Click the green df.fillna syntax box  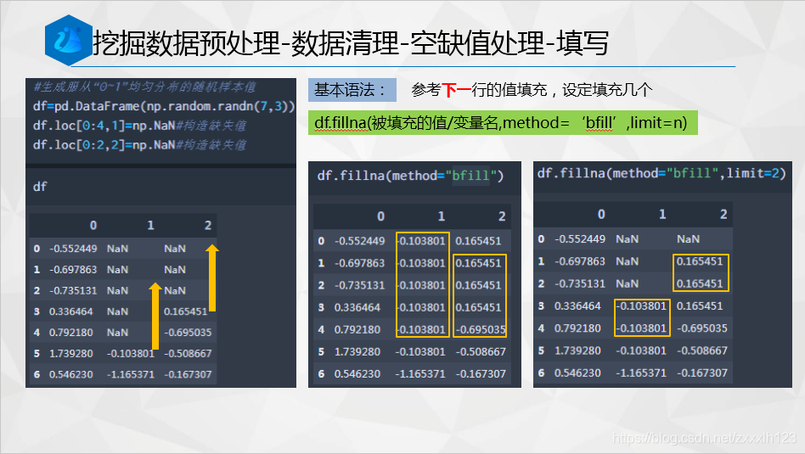503,123
